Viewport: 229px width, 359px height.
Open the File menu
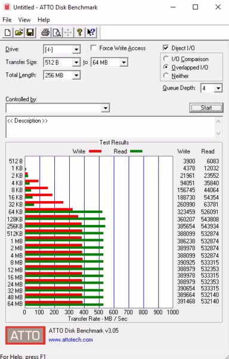[x=7, y=20]
